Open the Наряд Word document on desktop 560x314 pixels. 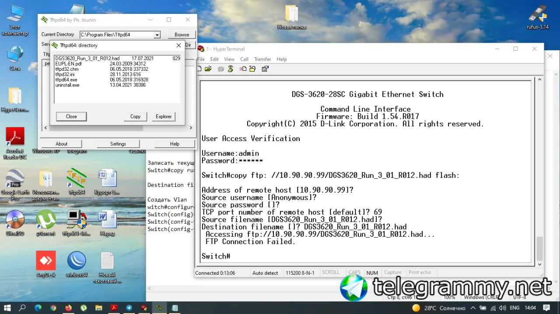(x=107, y=222)
